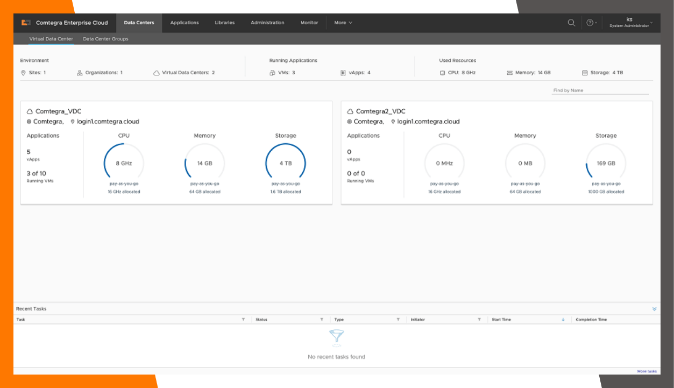This screenshot has height=388, width=674.
Task: Open the search magnifier icon
Action: click(x=571, y=23)
